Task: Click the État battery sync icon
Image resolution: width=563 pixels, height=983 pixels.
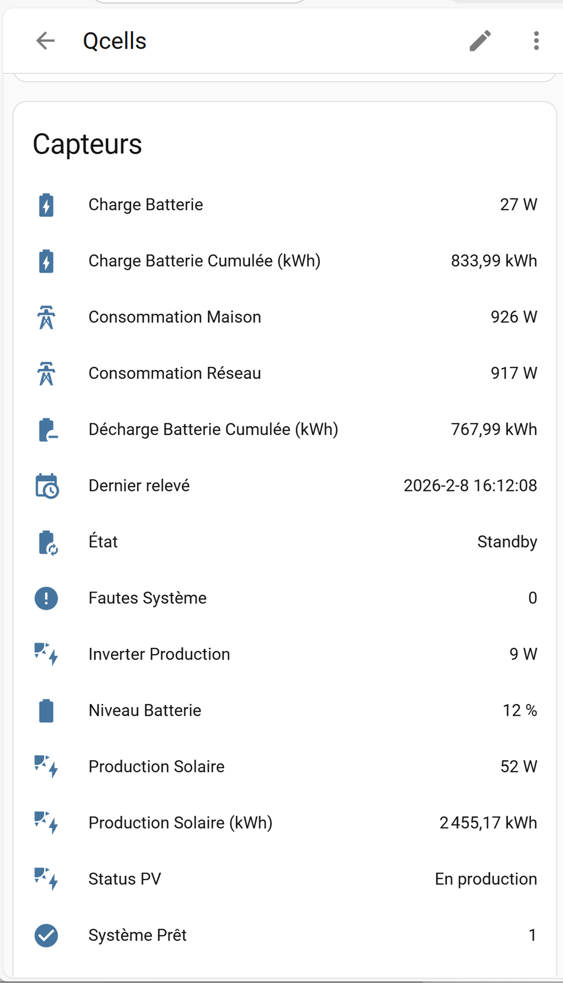Action: 47,542
